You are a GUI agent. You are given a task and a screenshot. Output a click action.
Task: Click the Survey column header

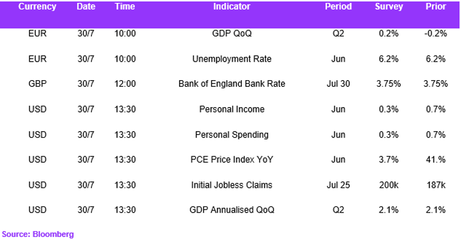click(389, 7)
